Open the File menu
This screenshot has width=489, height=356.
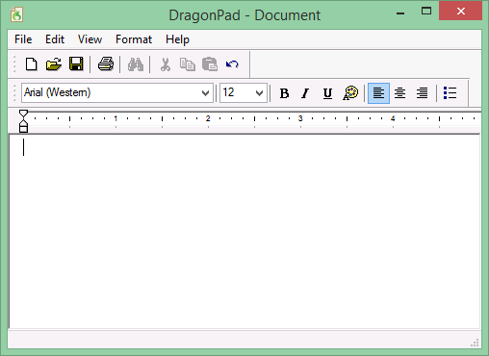[x=23, y=39]
